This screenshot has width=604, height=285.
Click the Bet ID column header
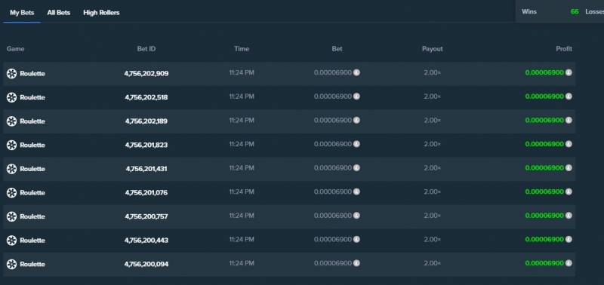(146, 49)
